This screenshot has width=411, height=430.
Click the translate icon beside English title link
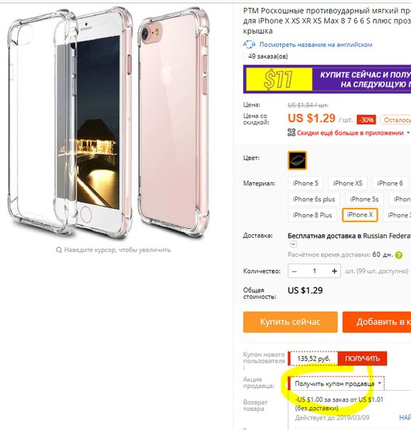coord(249,44)
